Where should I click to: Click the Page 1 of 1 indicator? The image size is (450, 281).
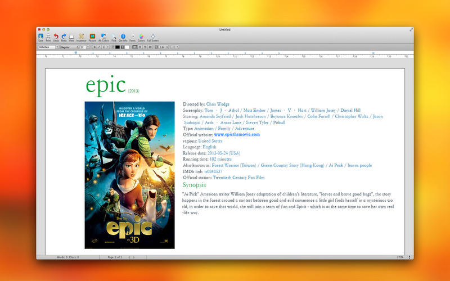tap(115, 257)
